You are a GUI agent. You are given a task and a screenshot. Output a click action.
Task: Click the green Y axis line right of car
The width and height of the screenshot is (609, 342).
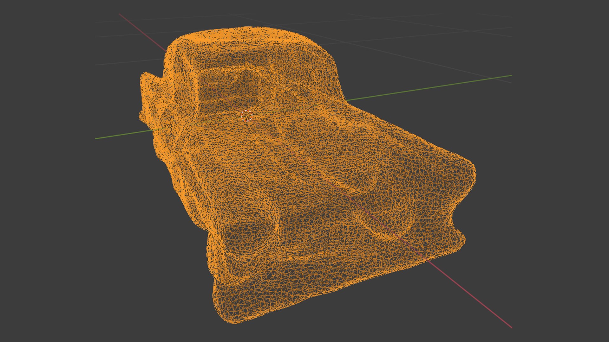[x=428, y=88]
